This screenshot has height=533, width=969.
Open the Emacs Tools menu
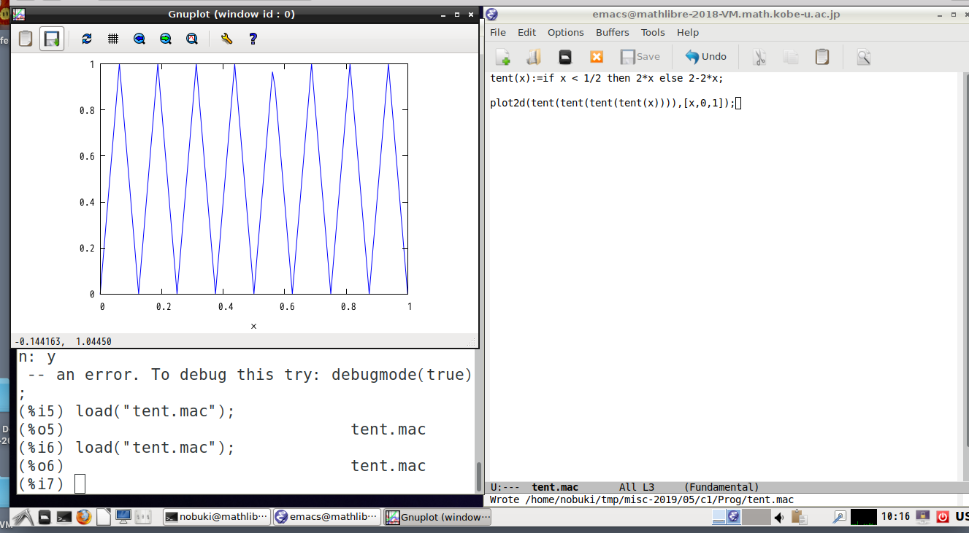tap(653, 32)
